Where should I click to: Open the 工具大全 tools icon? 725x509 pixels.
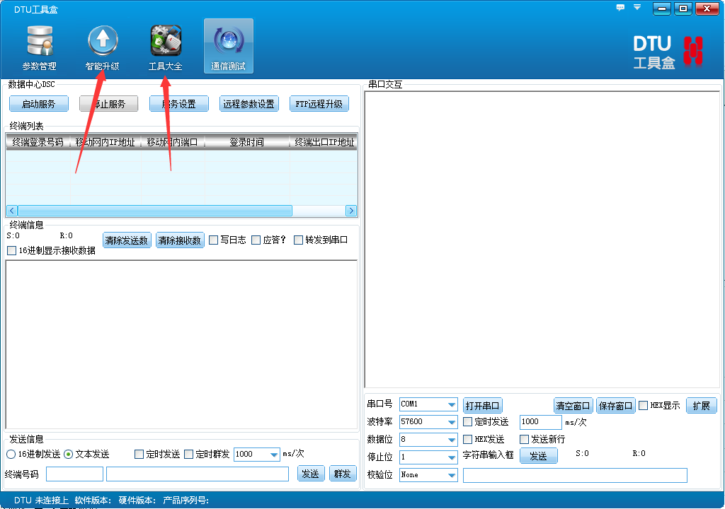(x=166, y=47)
